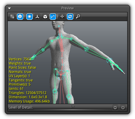Click the Memory Usage: 496.64kb text

(29, 101)
